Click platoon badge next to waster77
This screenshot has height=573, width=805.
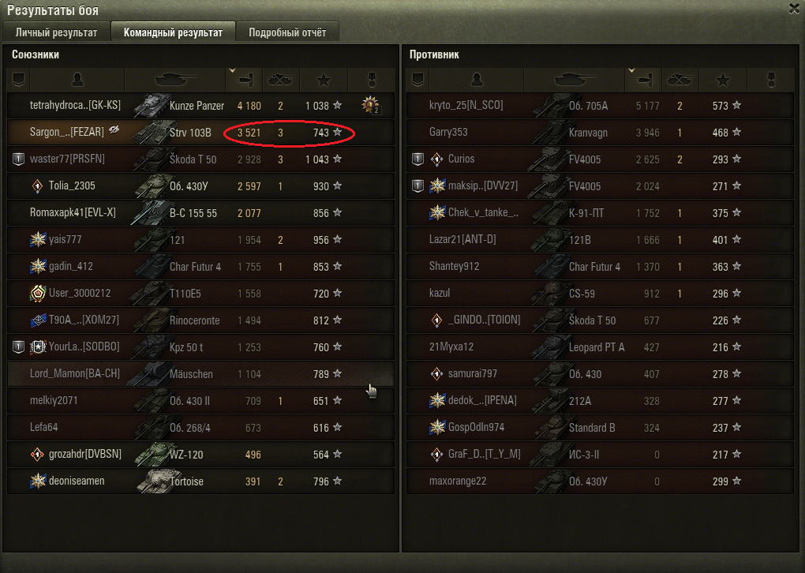pyautogui.click(x=18, y=159)
